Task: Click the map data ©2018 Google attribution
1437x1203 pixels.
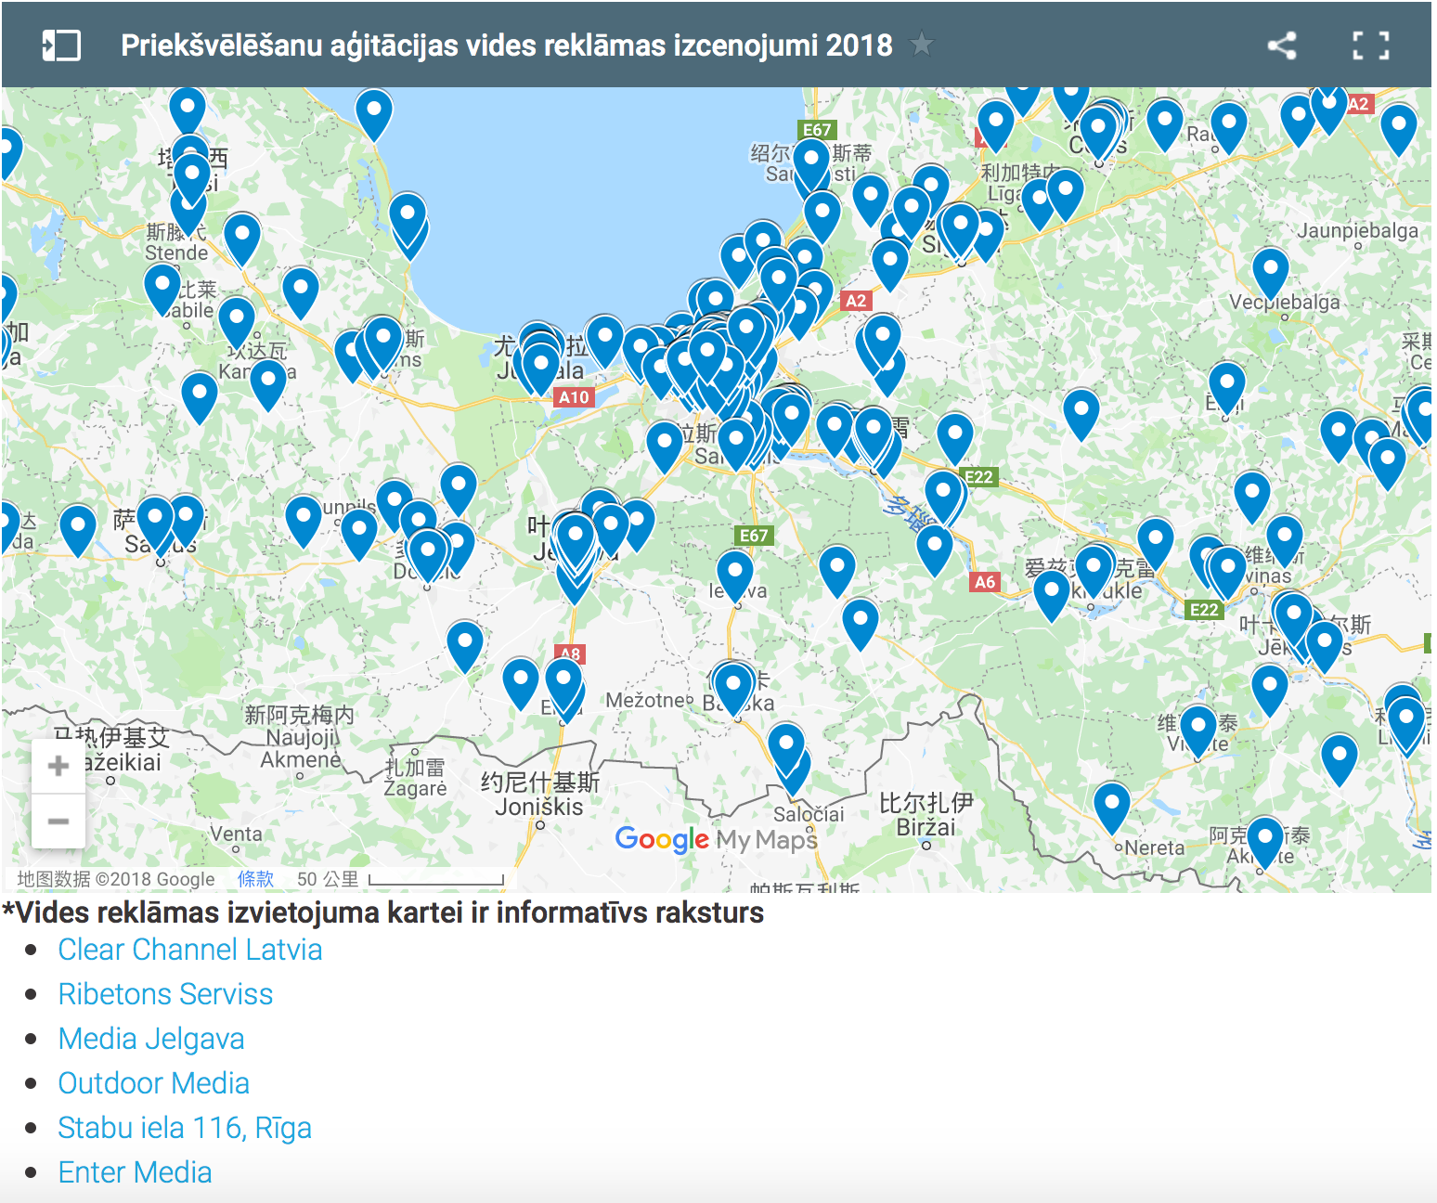Action: pyautogui.click(x=116, y=879)
